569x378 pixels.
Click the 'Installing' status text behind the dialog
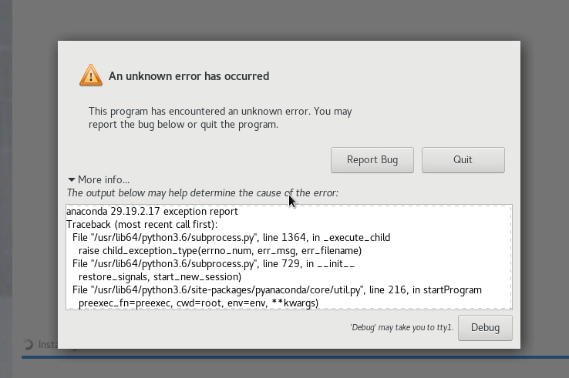pyautogui.click(x=48, y=345)
